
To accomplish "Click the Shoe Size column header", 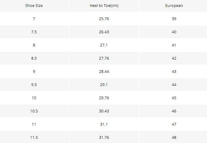I will tap(34, 5).
